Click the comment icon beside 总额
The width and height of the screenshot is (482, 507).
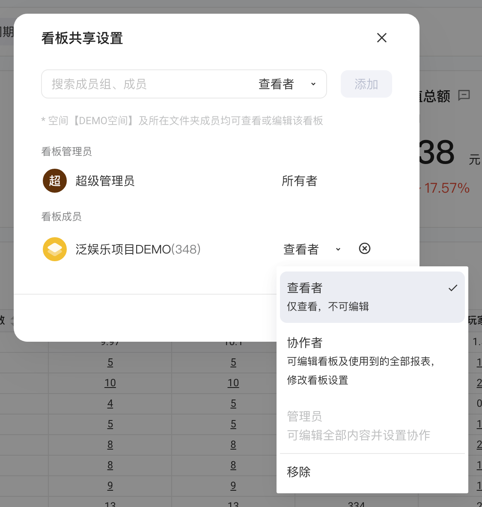464,95
